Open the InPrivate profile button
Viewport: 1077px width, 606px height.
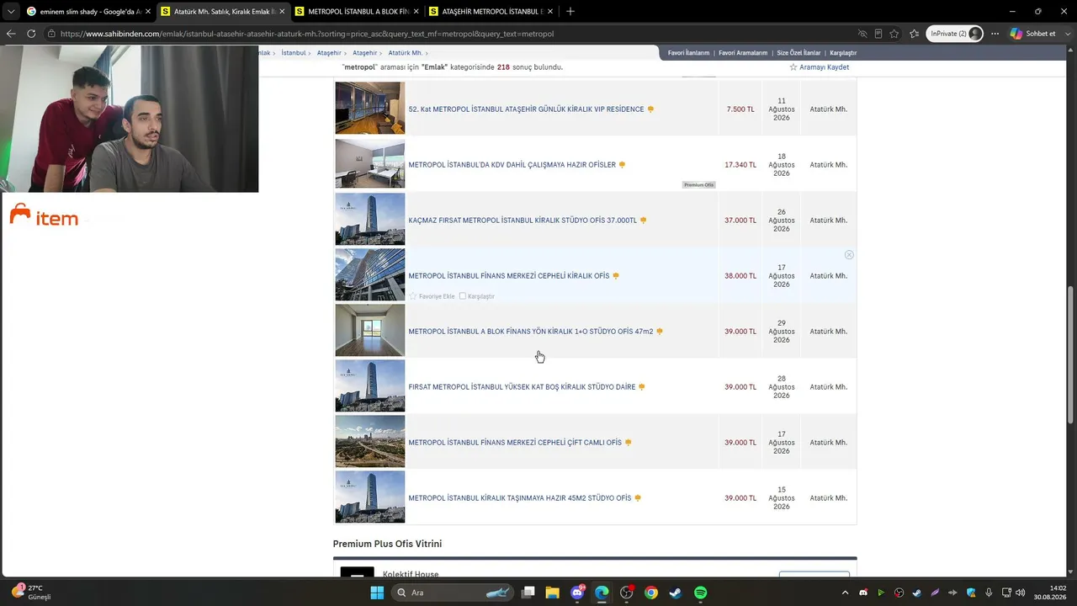click(955, 34)
